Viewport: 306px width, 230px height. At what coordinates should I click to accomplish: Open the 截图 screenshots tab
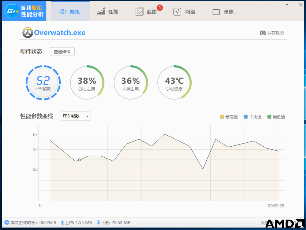(146, 12)
